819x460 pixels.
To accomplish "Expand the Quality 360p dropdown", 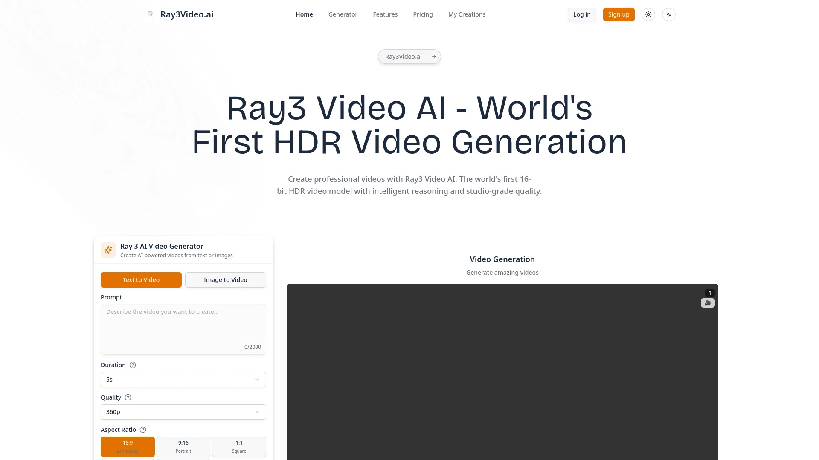I will pos(183,411).
